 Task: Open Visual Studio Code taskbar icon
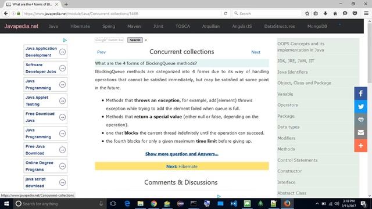[234, 204]
